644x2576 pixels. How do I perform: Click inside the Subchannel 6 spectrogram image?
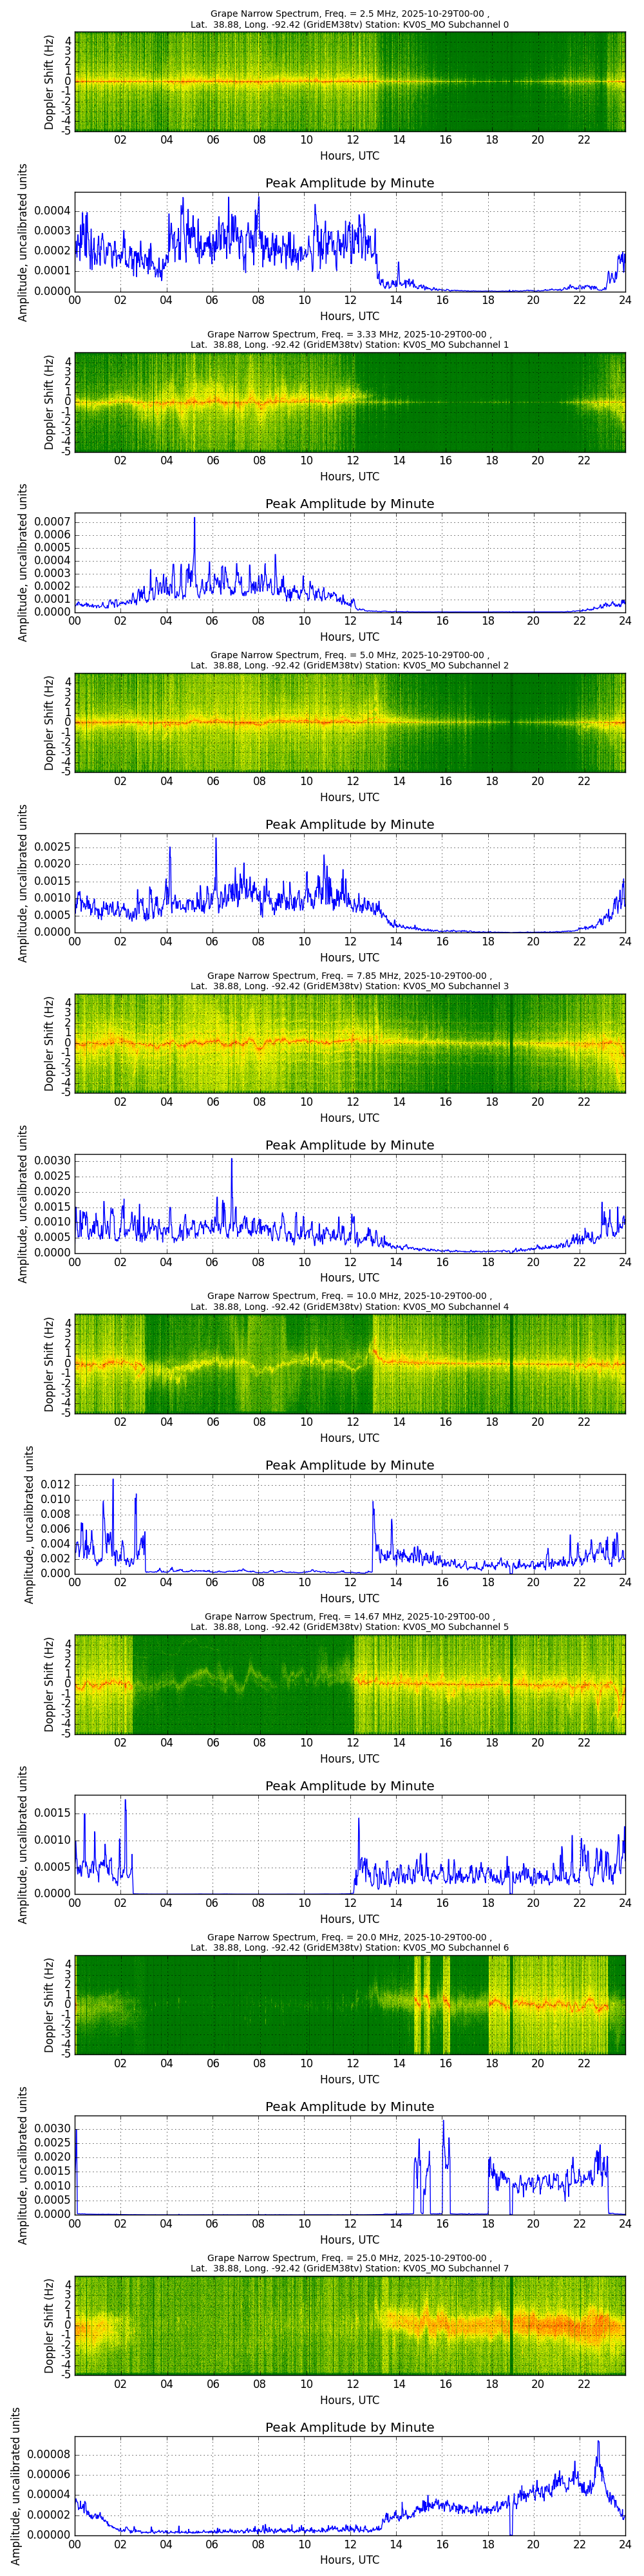(x=350, y=2005)
